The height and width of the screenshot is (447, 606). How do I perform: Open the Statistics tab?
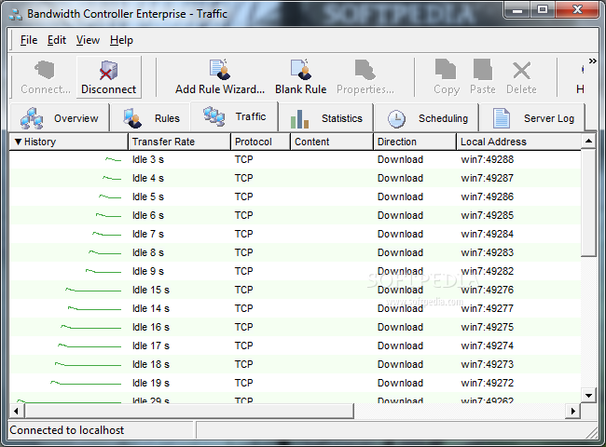pyautogui.click(x=326, y=118)
